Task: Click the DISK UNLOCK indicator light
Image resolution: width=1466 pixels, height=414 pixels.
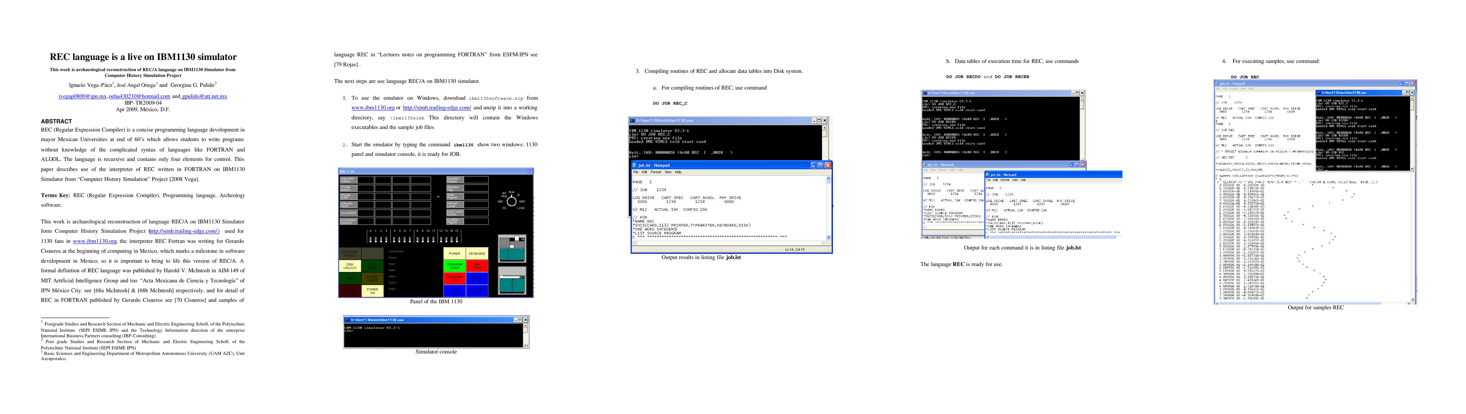Action: 350,266
